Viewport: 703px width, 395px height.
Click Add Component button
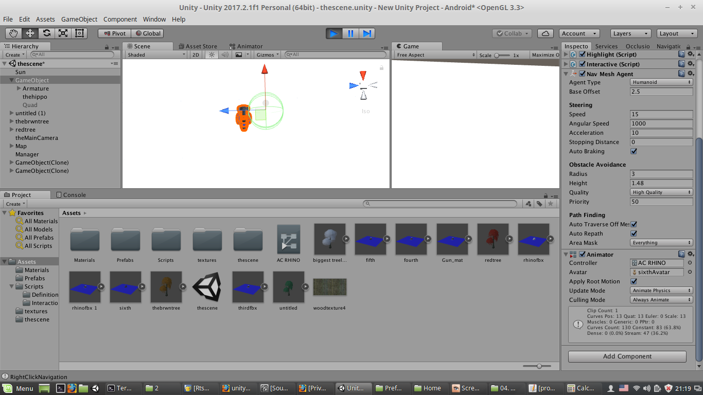(x=627, y=356)
